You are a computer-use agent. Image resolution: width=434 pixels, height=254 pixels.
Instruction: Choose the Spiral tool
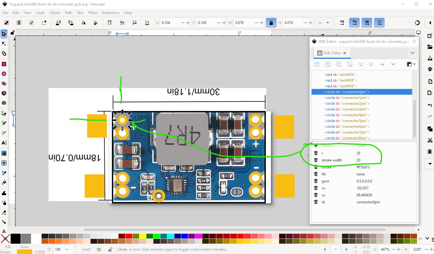tap(4, 103)
